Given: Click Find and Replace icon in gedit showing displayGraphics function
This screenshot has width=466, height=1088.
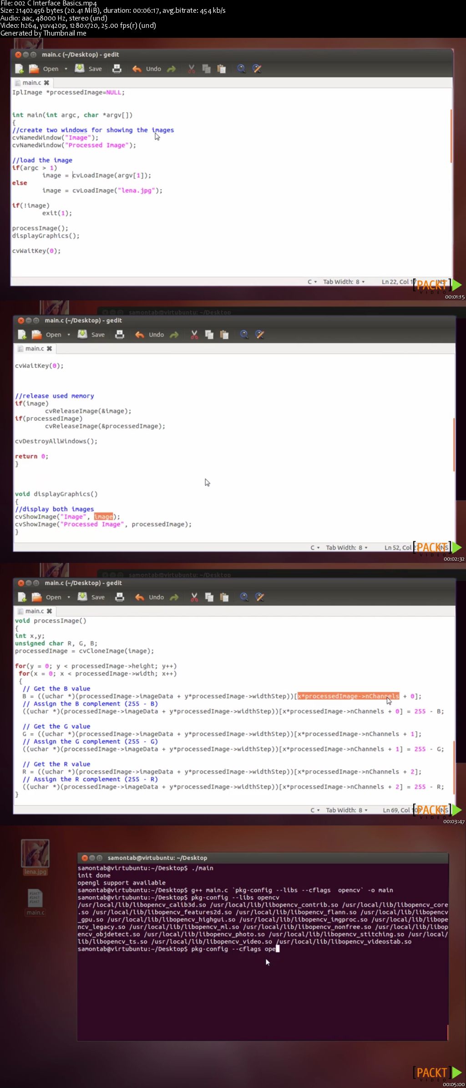Looking at the screenshot, I should 260,335.
